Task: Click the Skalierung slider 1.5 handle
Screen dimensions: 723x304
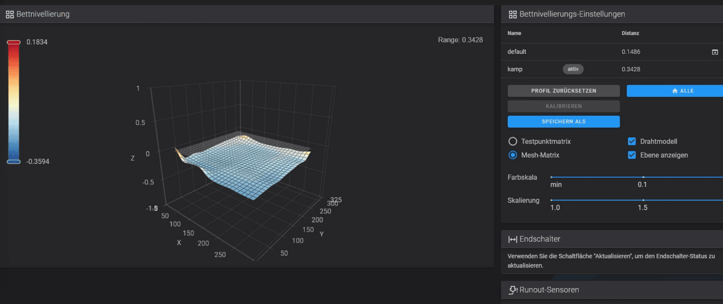Action: (643, 200)
